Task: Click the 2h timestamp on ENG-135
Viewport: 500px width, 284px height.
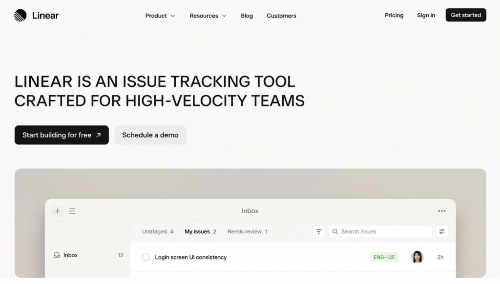Action: (440, 257)
